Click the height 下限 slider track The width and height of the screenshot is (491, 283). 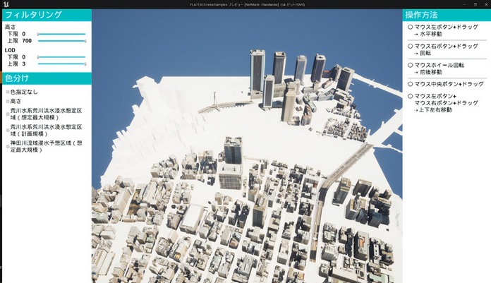click(x=61, y=34)
